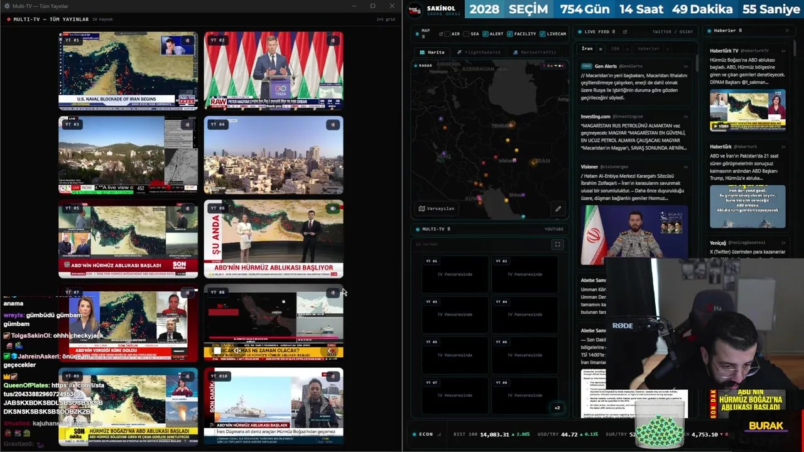This screenshot has width=804, height=452.
Task: Enable the AIR layer checkbox
Action: tap(448, 34)
